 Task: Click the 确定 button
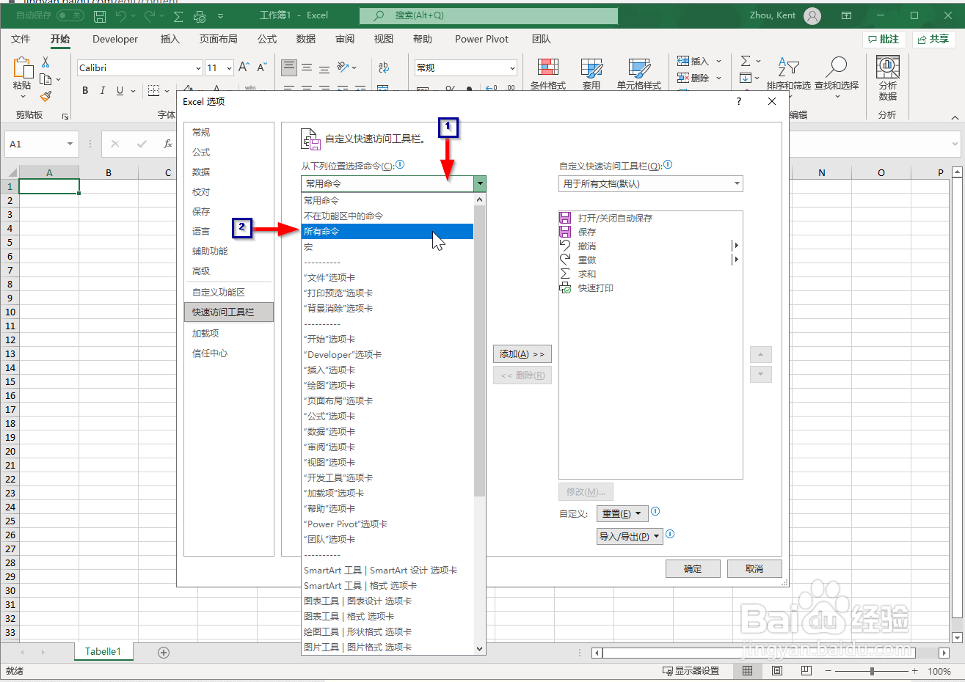[x=693, y=569]
